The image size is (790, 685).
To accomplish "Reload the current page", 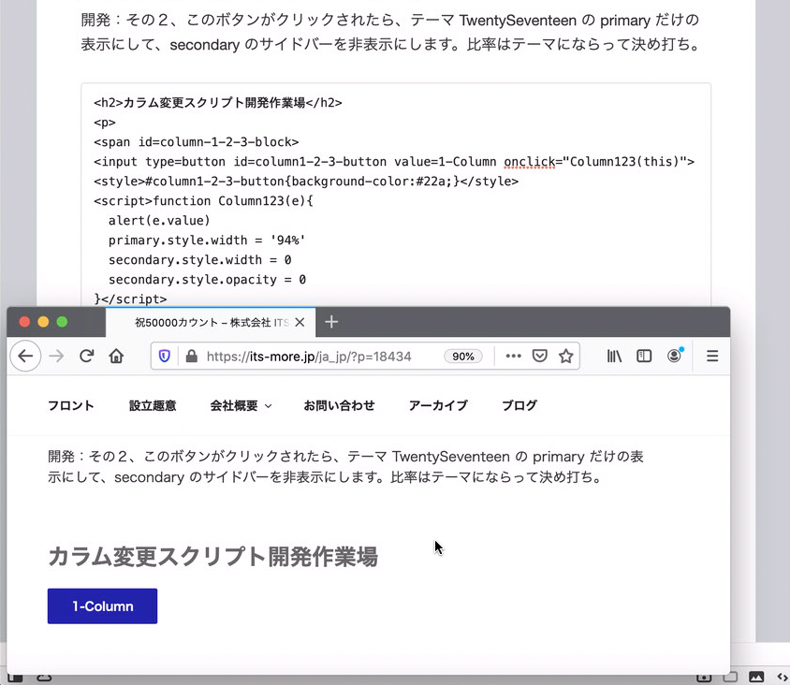I will coord(86,357).
